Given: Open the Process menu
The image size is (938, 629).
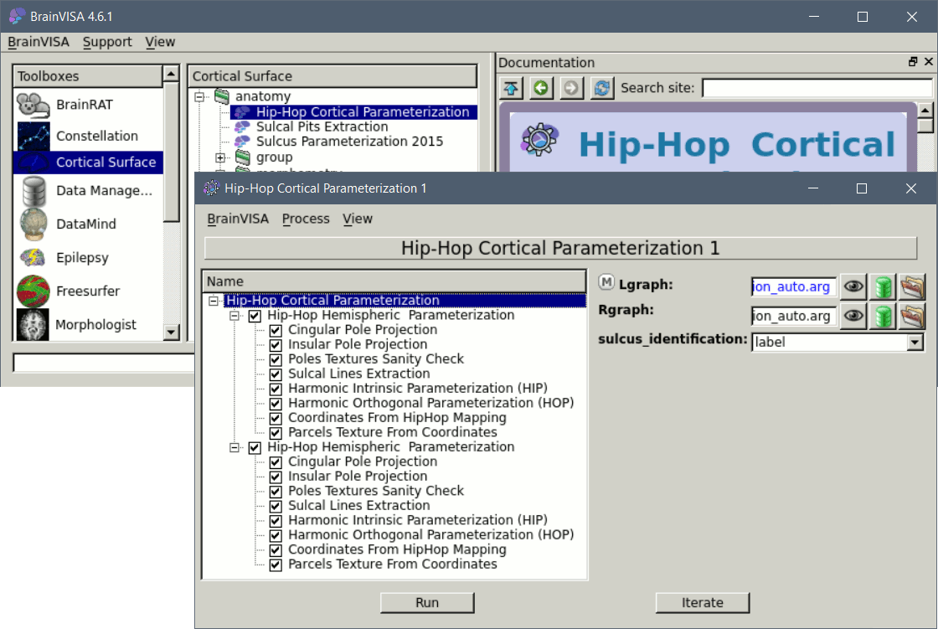Looking at the screenshot, I should [x=306, y=219].
